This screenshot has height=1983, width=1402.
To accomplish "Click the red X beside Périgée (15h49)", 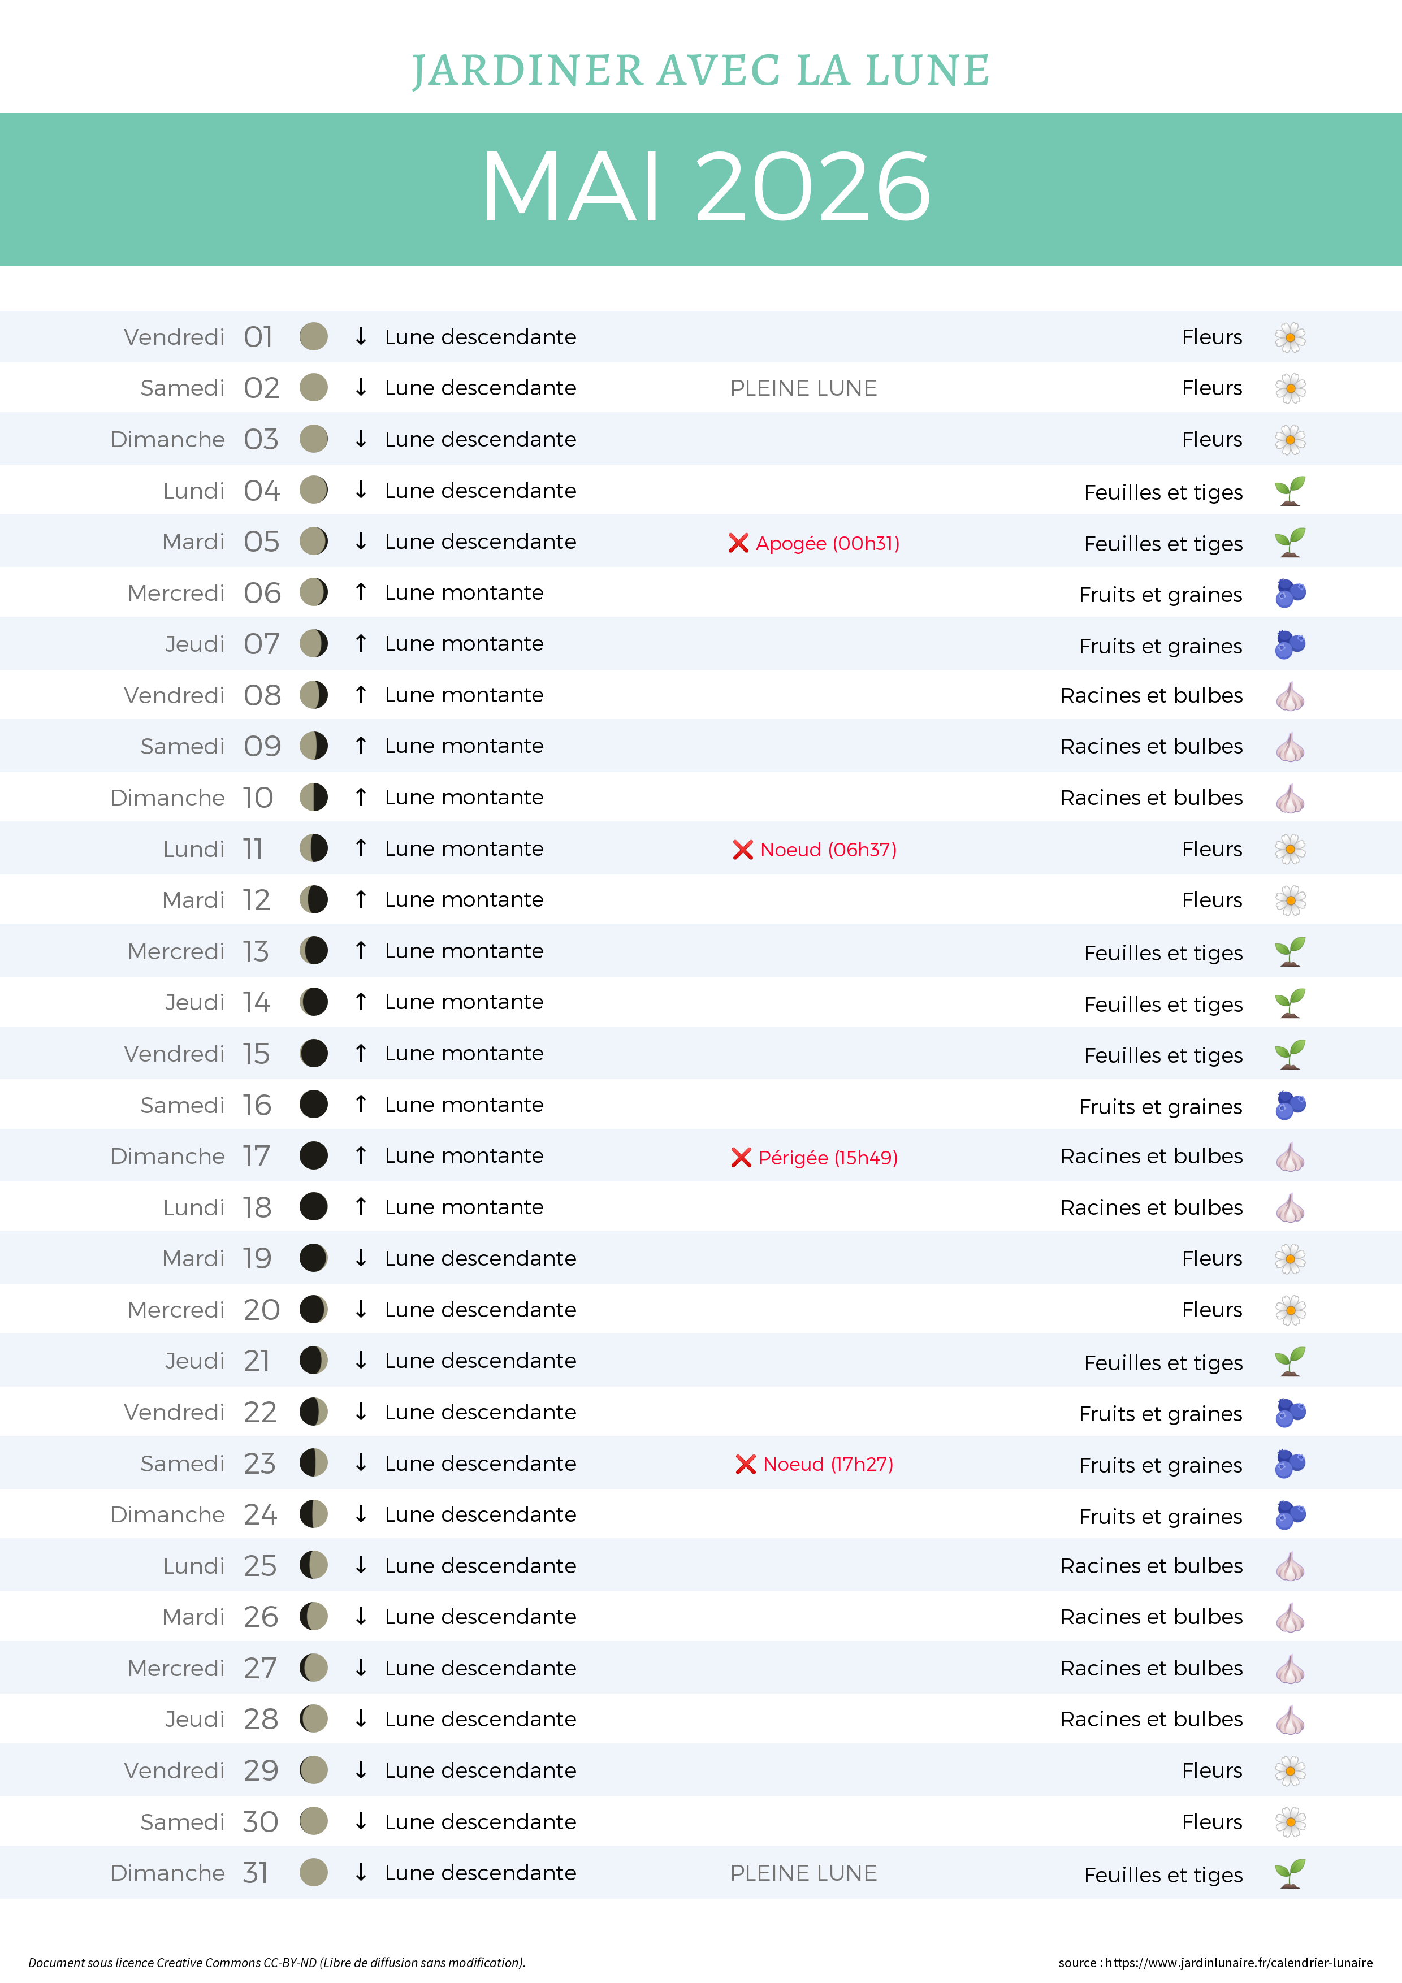I will click(741, 1157).
